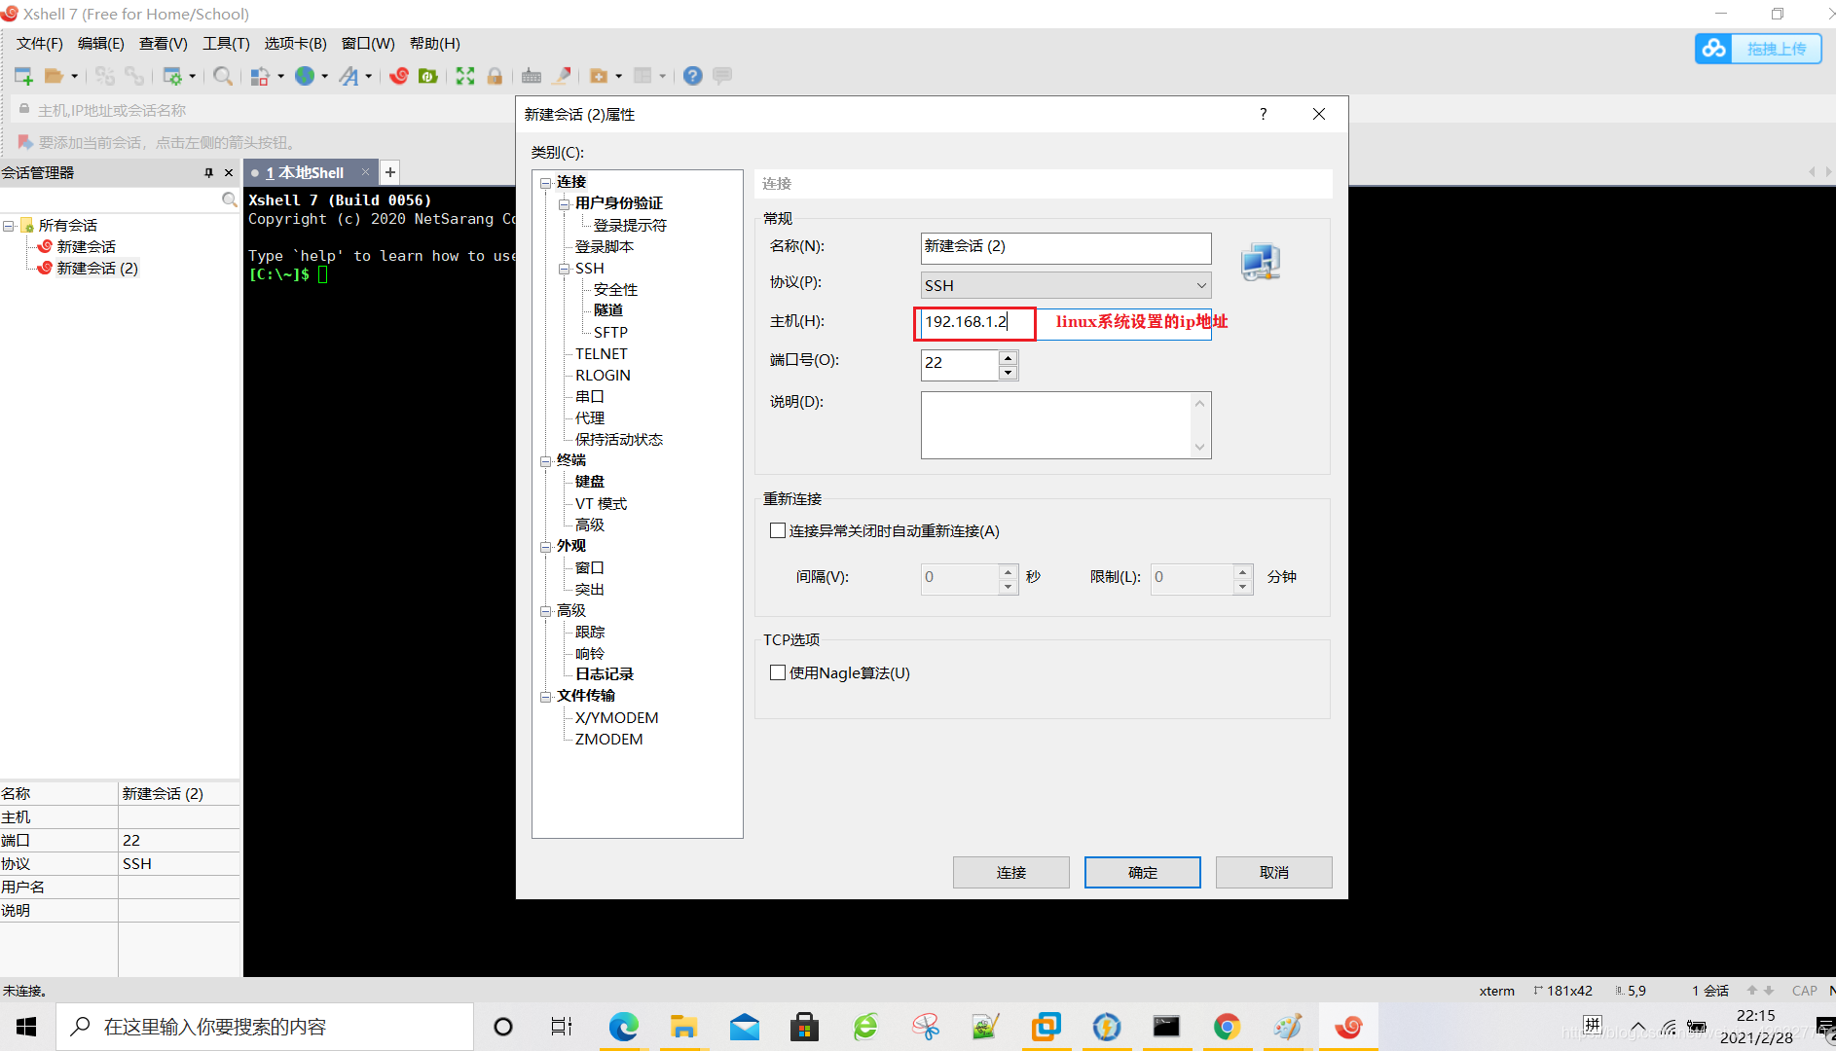
Task: Click the session properties gear icon
Action: coord(172,76)
